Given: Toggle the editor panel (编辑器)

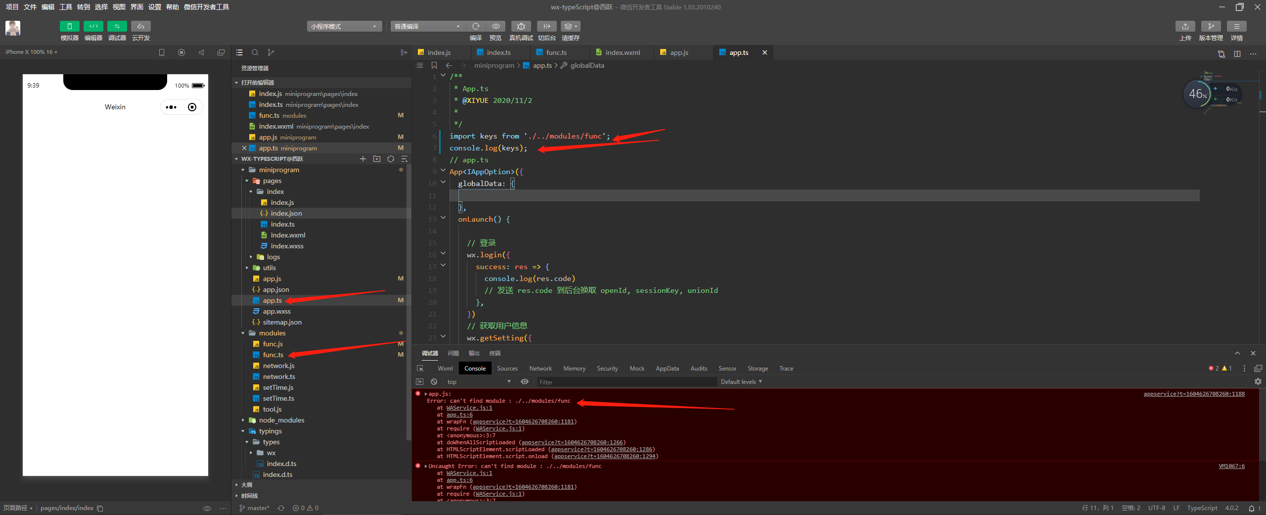Looking at the screenshot, I should pyautogui.click(x=93, y=26).
